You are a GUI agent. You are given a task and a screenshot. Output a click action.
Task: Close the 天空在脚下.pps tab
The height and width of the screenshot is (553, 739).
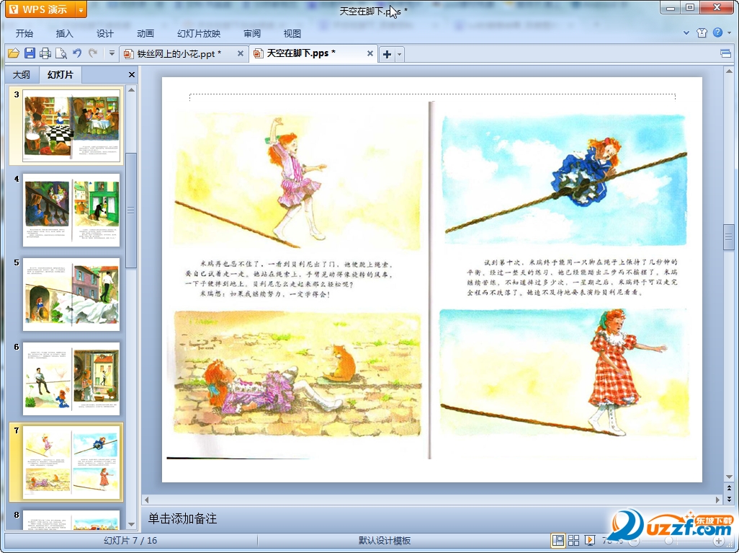pyautogui.click(x=370, y=53)
